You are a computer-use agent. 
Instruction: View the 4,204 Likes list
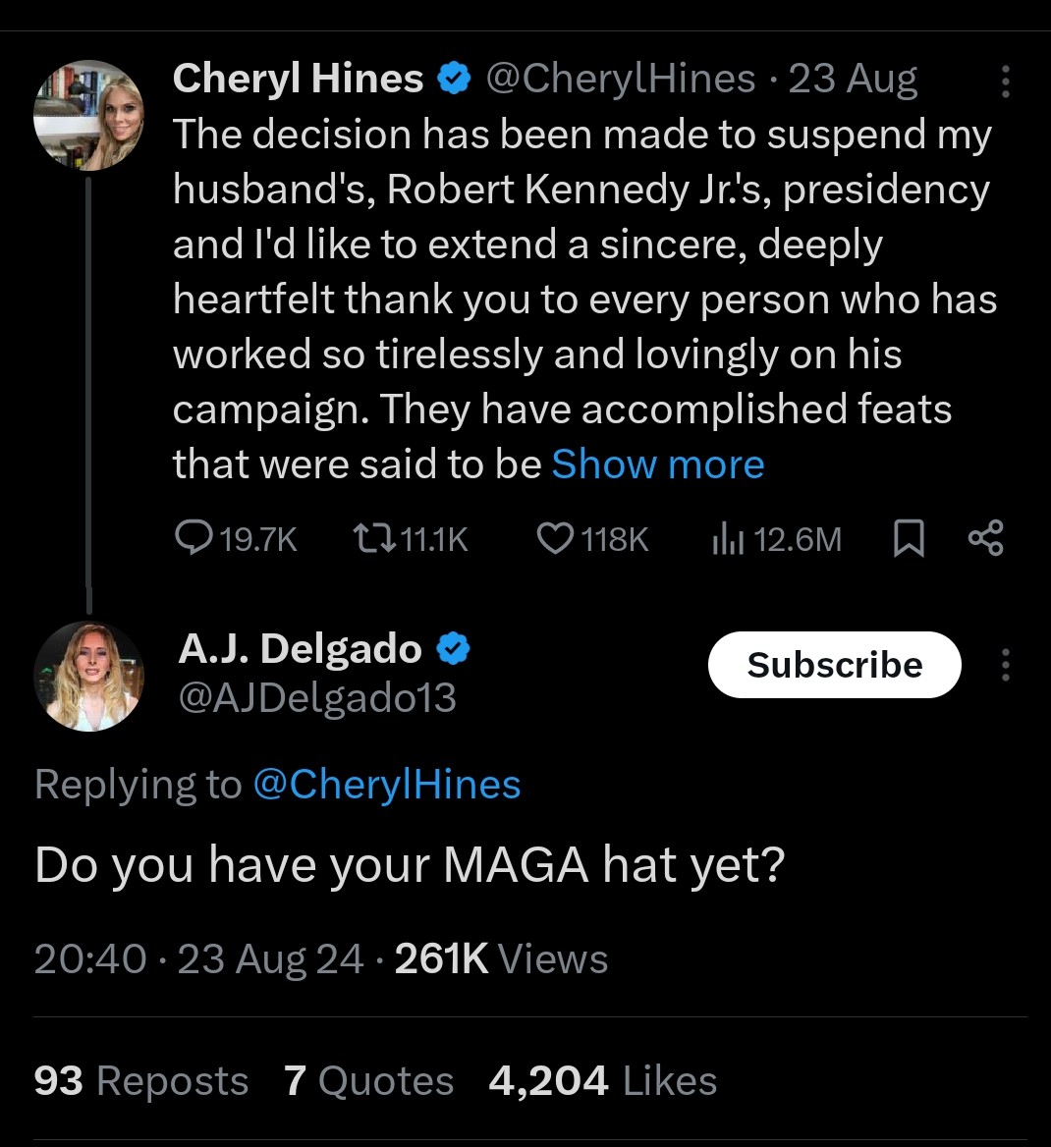[x=602, y=1081]
